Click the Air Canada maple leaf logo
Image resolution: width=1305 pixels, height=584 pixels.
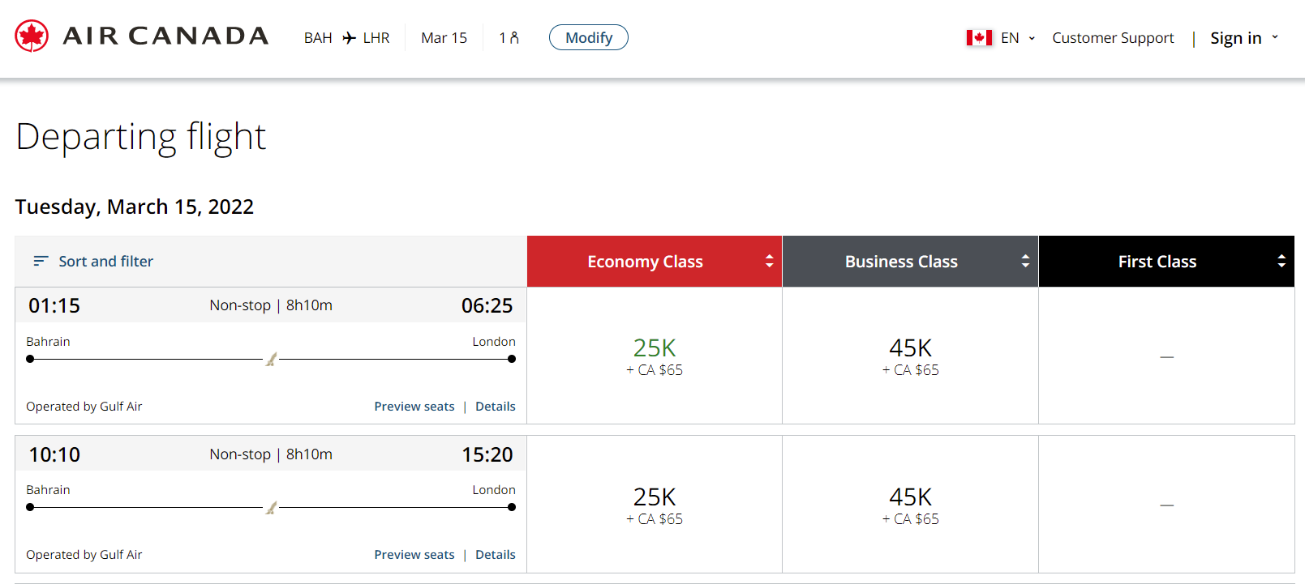click(32, 36)
